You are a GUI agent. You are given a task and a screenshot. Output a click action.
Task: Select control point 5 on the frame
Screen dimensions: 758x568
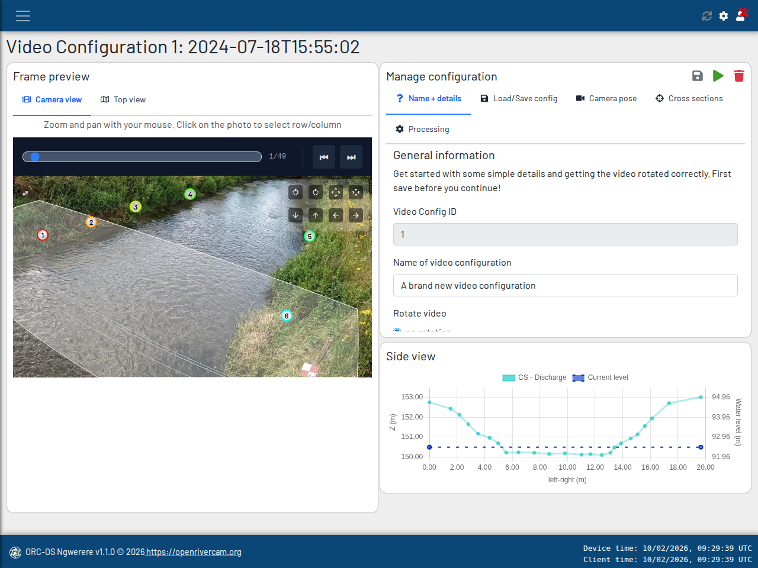[x=310, y=237]
